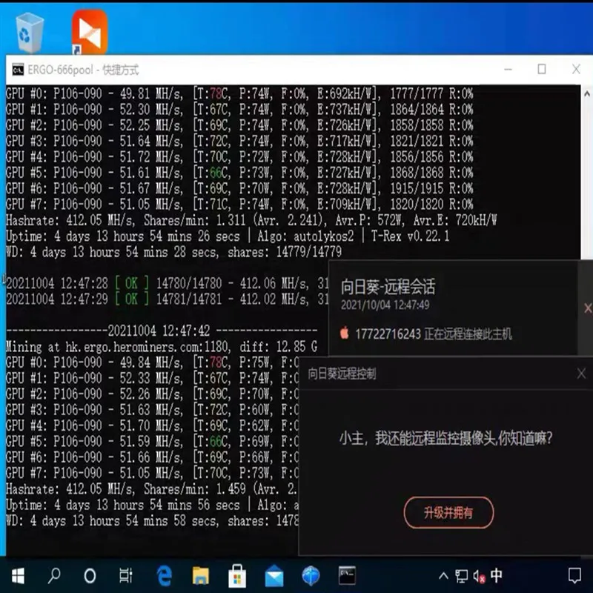This screenshot has width=593, height=593.
Task: Open Cortana circle icon on taskbar
Action: point(90,575)
